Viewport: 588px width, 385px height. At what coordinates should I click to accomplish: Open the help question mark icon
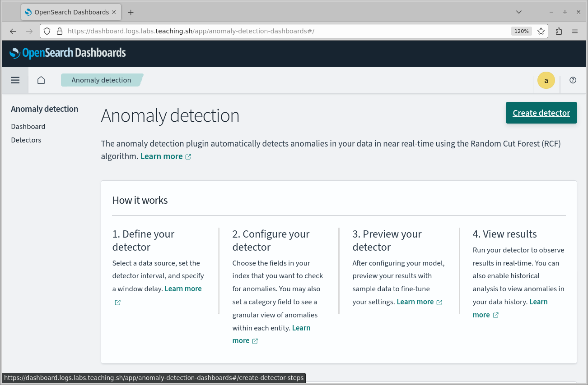(x=573, y=80)
